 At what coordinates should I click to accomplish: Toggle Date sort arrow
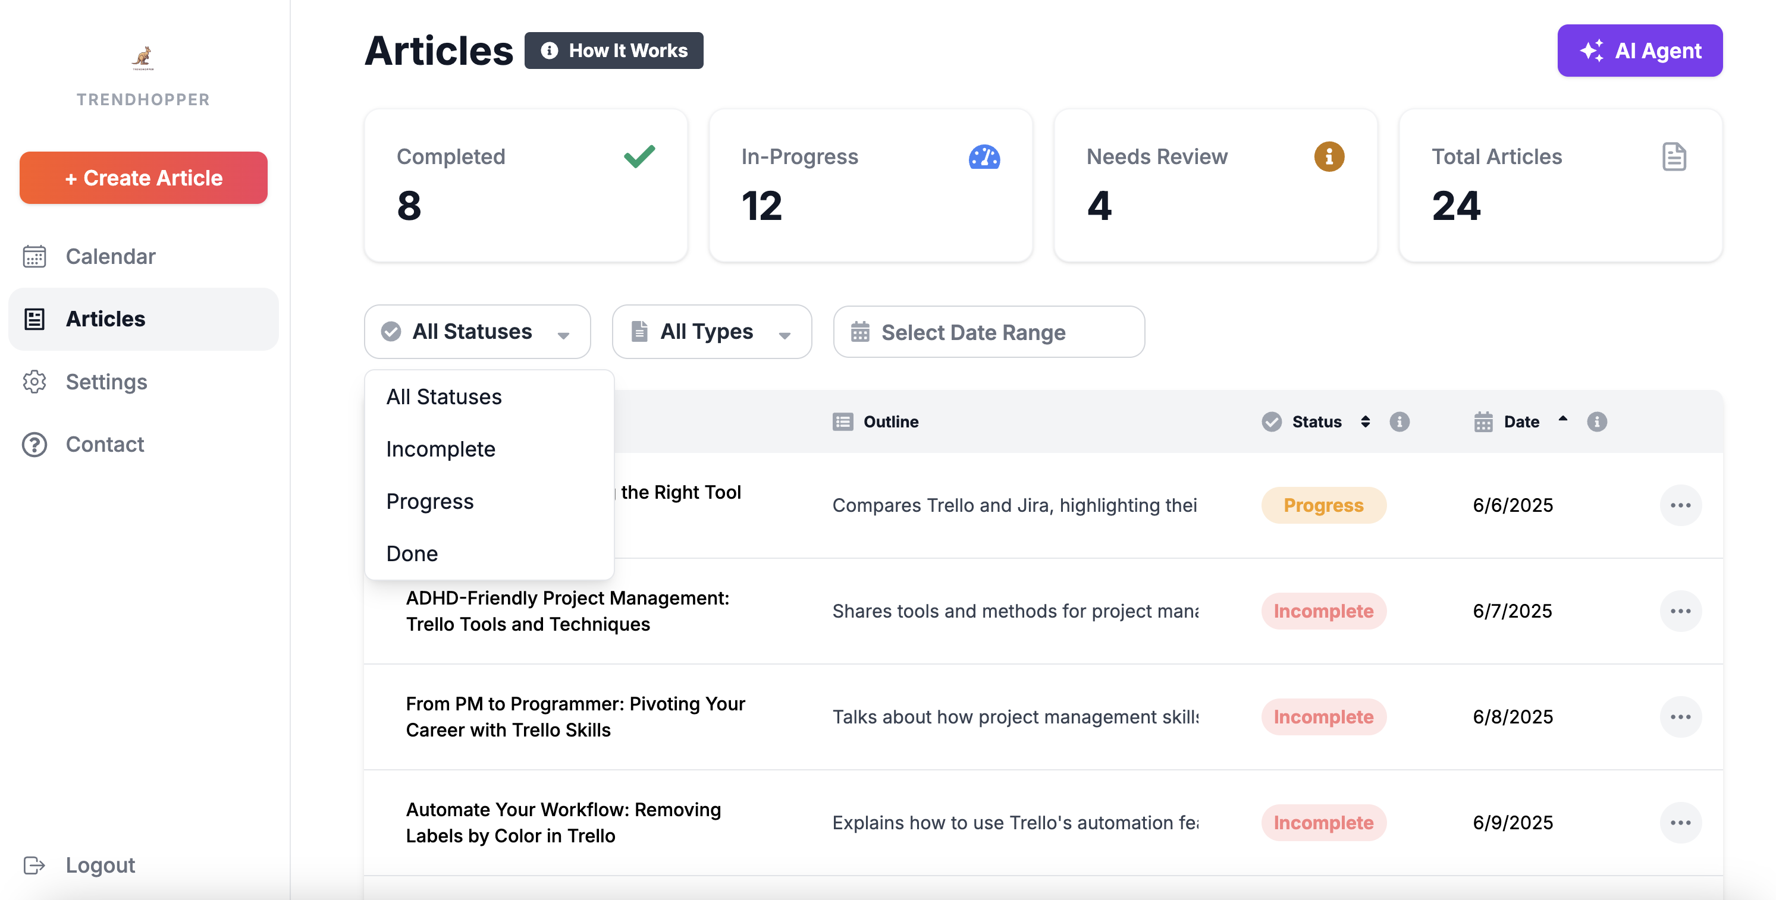(x=1563, y=418)
